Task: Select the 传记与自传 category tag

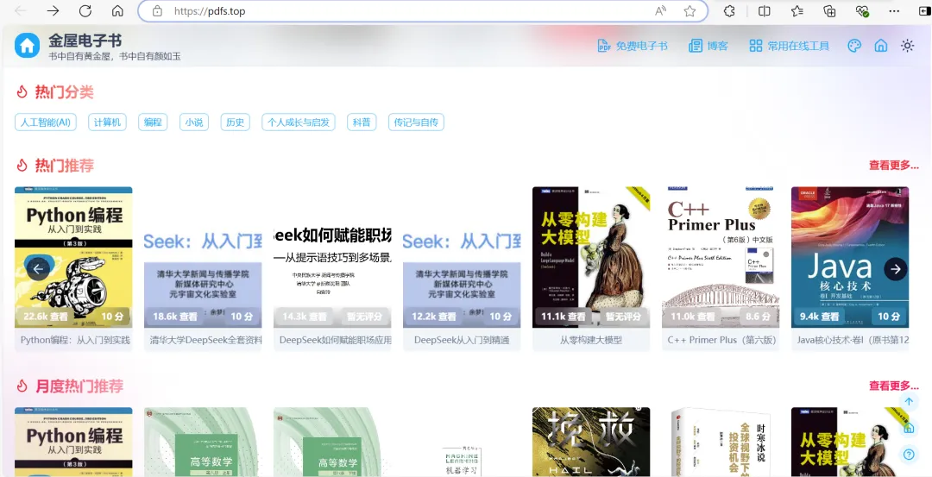Action: [x=416, y=122]
